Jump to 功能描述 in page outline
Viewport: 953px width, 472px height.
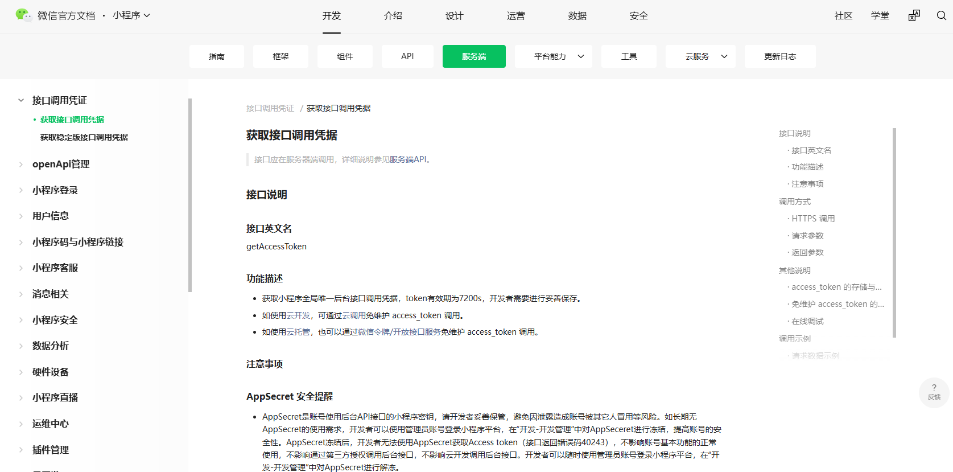807,167
